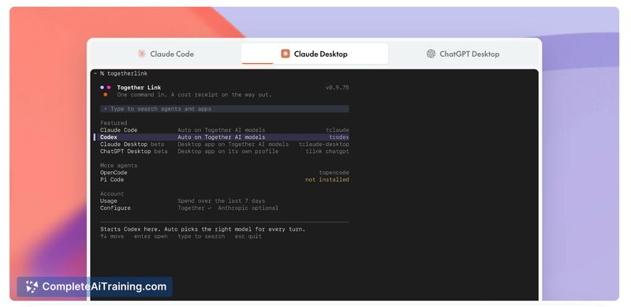631x307 pixels.
Task: Choose the ChatGPT Desktop beta entry
Action: [x=225, y=152]
